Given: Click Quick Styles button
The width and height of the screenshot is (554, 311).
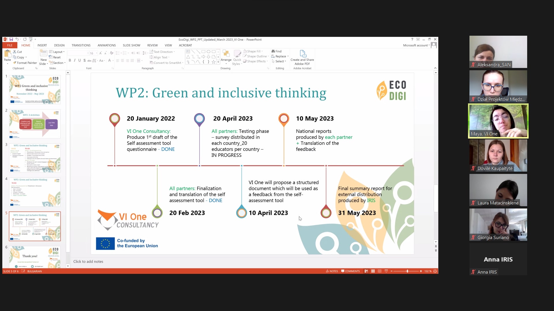Looking at the screenshot, I should point(237,58).
